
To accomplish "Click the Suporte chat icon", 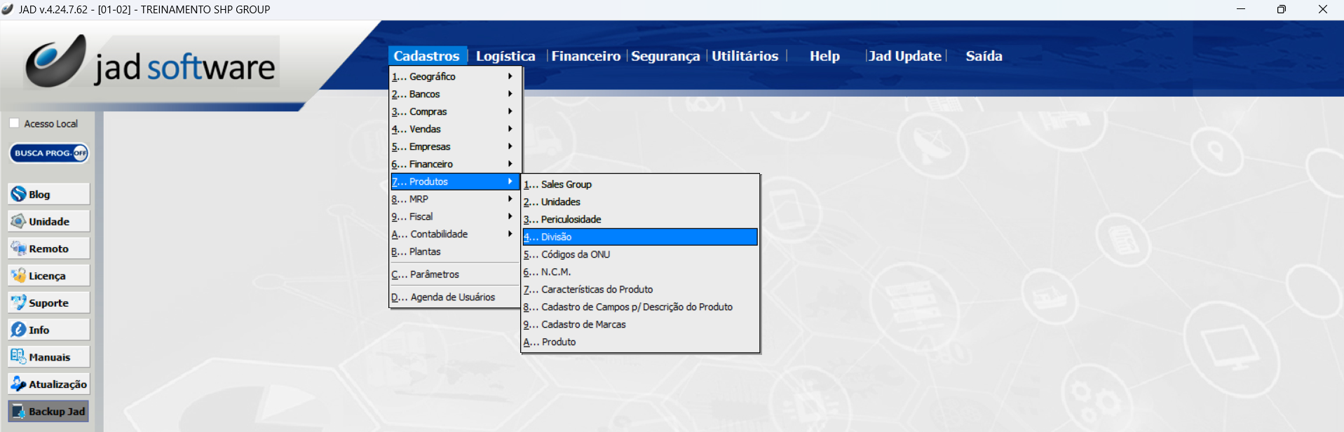I will [x=19, y=302].
